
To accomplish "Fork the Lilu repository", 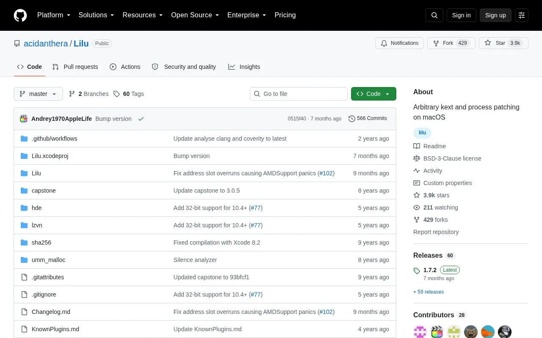I will (x=451, y=43).
